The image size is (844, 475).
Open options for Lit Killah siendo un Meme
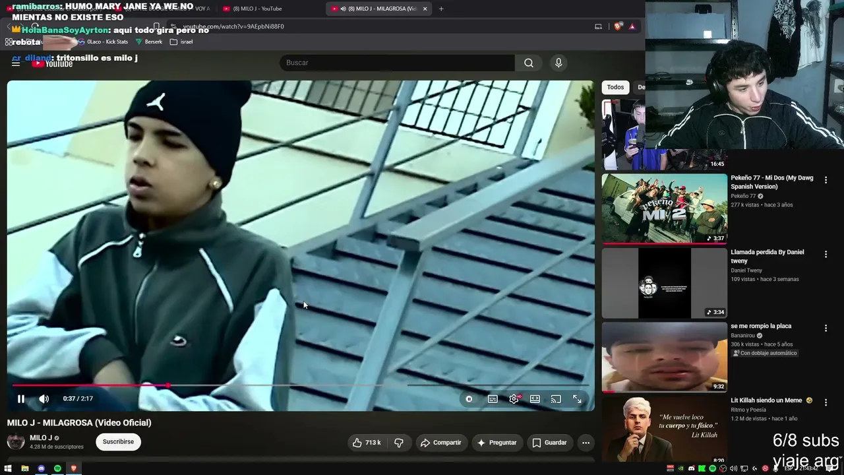[x=826, y=402]
